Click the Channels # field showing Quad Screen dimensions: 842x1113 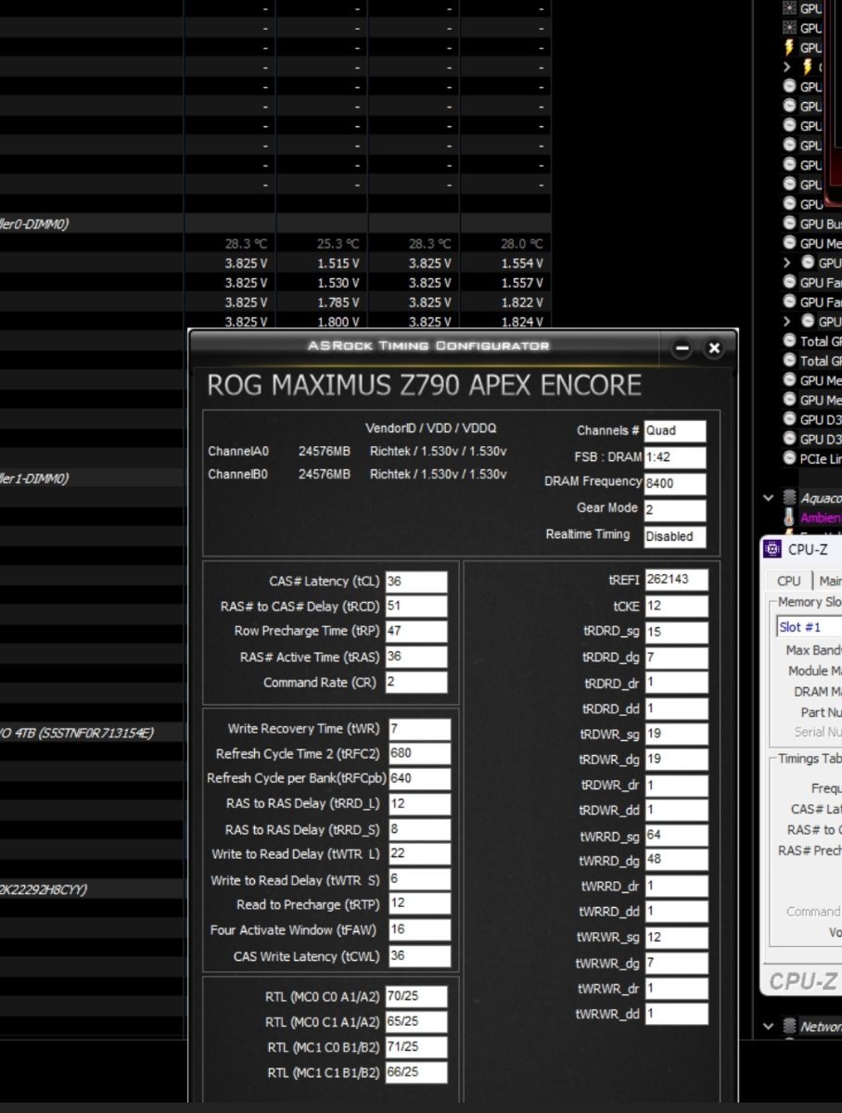tap(675, 431)
